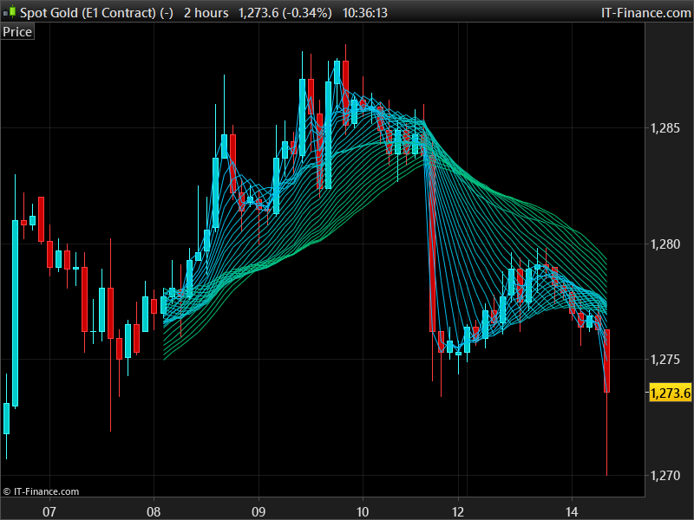
Task: Click the 1,275 price axis label
Action: (665, 359)
